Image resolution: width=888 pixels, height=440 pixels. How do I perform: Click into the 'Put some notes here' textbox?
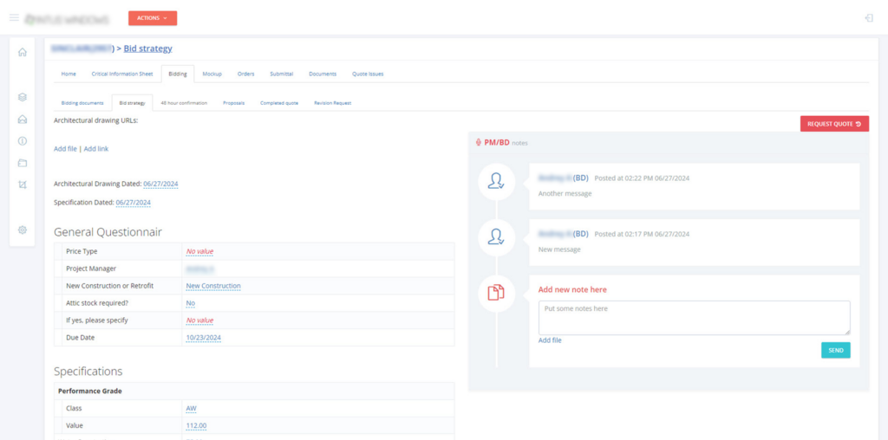[x=694, y=317]
